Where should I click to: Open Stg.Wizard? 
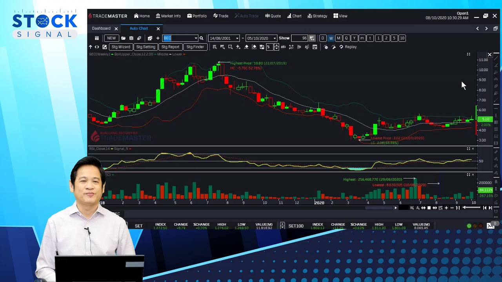pos(121,47)
